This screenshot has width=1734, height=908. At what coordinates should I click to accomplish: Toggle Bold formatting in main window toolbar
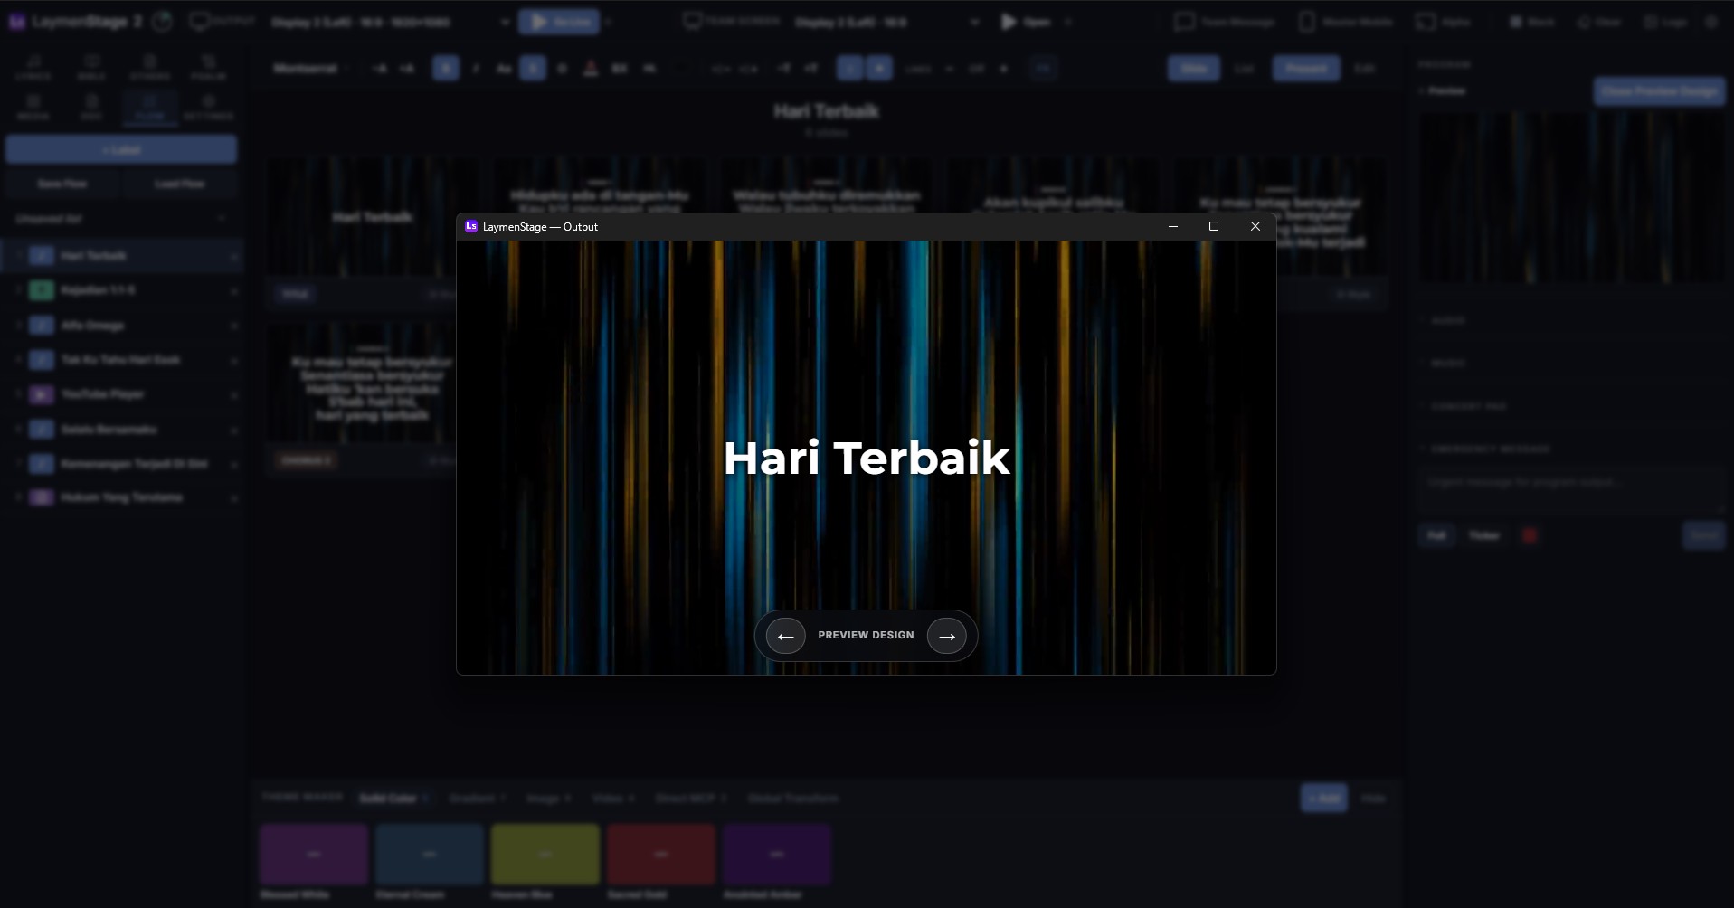click(x=446, y=68)
